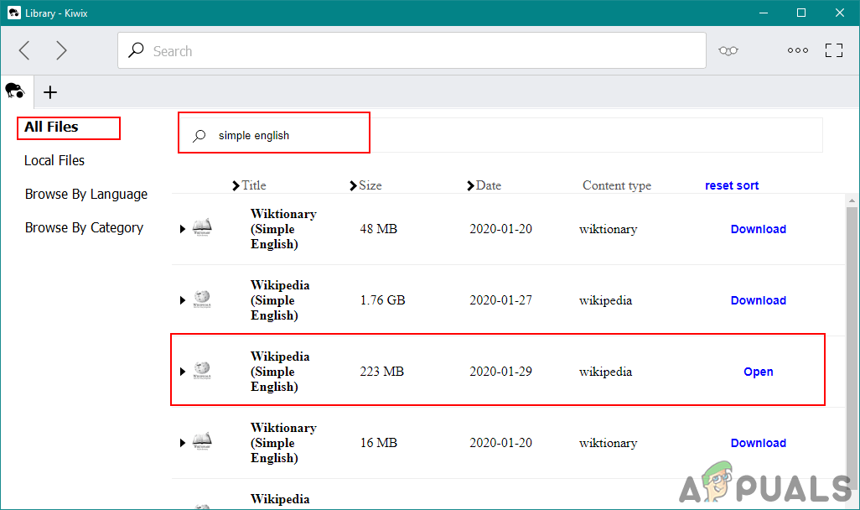The height and width of the screenshot is (510, 860).
Task: Click the Kiwix library tab icon
Action: point(15,91)
